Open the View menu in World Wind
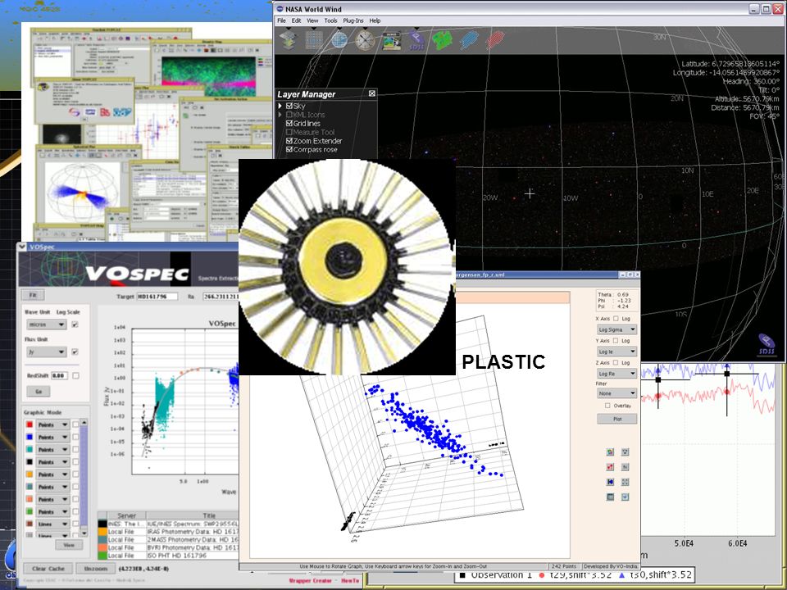 (312, 20)
